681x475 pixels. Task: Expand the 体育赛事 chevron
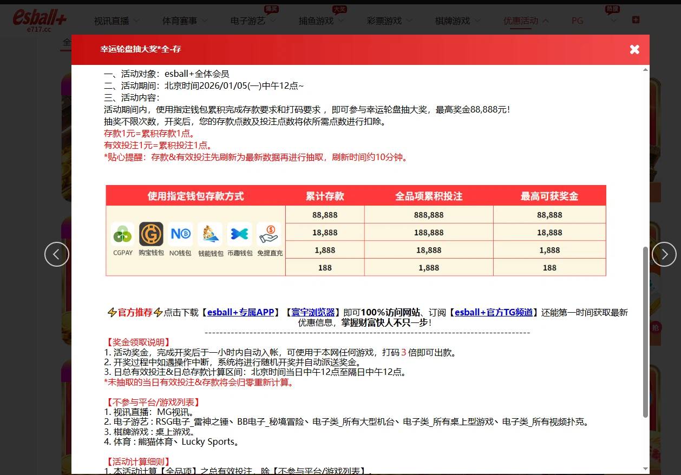pos(204,21)
